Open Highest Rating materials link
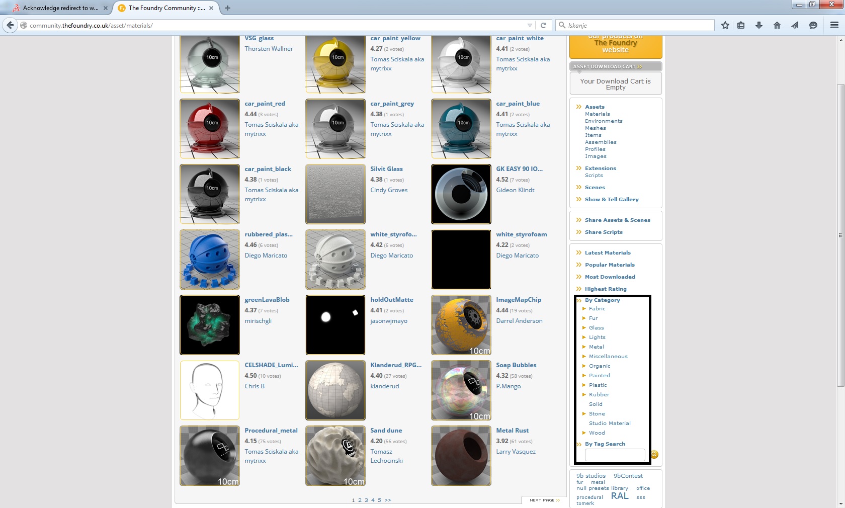 (x=605, y=289)
